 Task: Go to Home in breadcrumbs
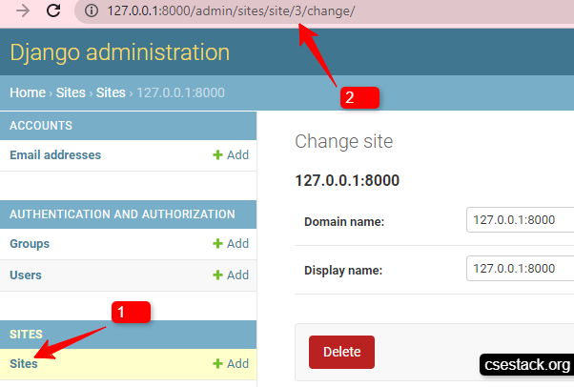coord(28,92)
